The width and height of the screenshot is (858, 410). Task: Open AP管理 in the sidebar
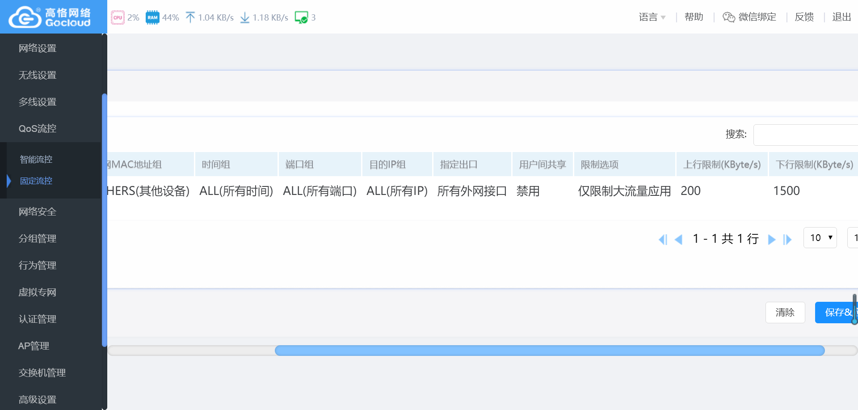[34, 346]
